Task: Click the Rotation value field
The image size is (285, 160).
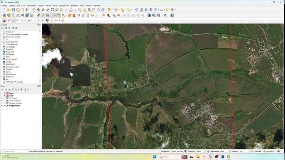Action: pyautogui.click(x=244, y=151)
